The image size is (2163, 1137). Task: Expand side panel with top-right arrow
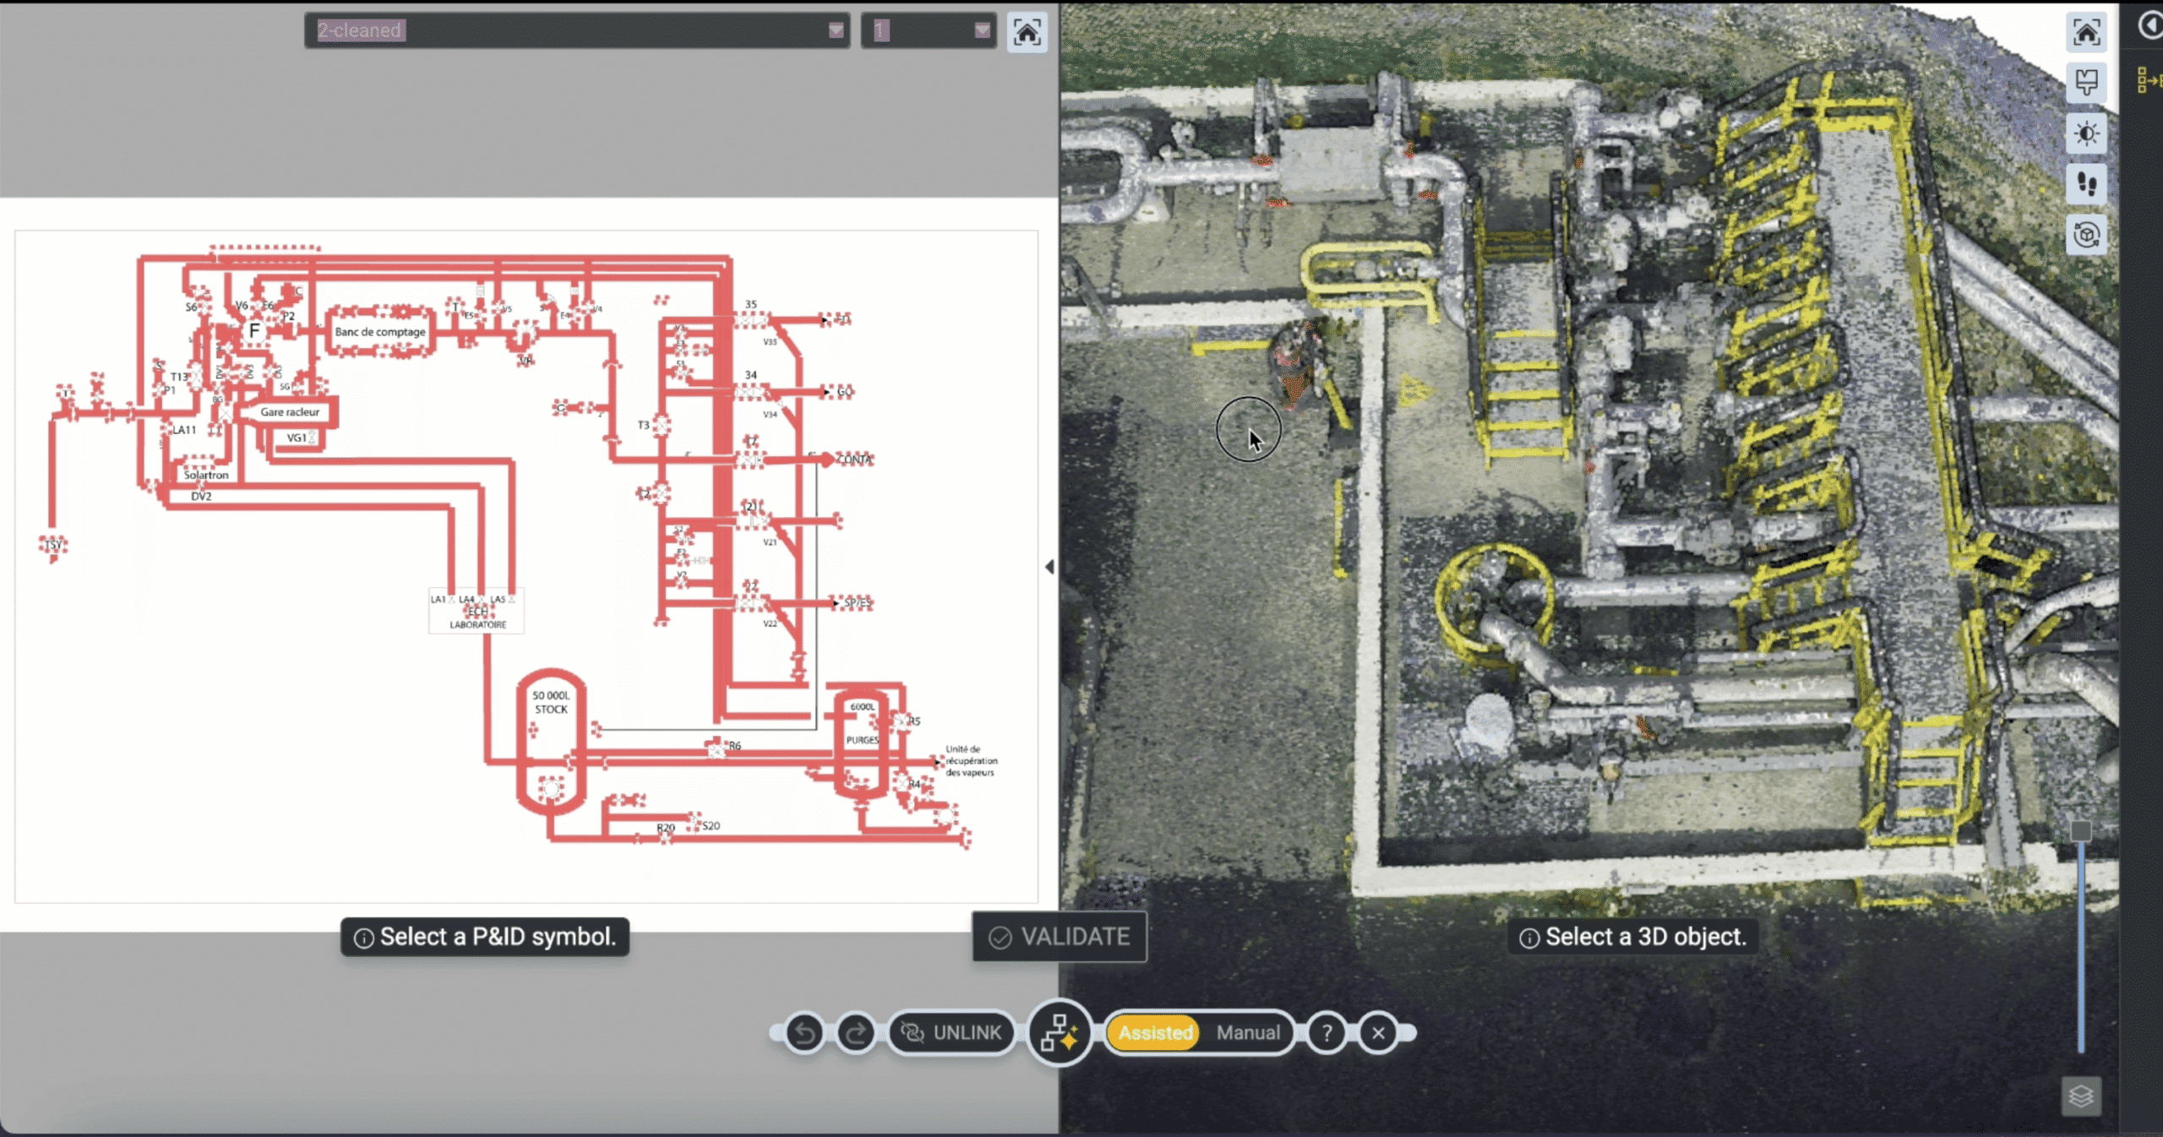click(x=2150, y=25)
